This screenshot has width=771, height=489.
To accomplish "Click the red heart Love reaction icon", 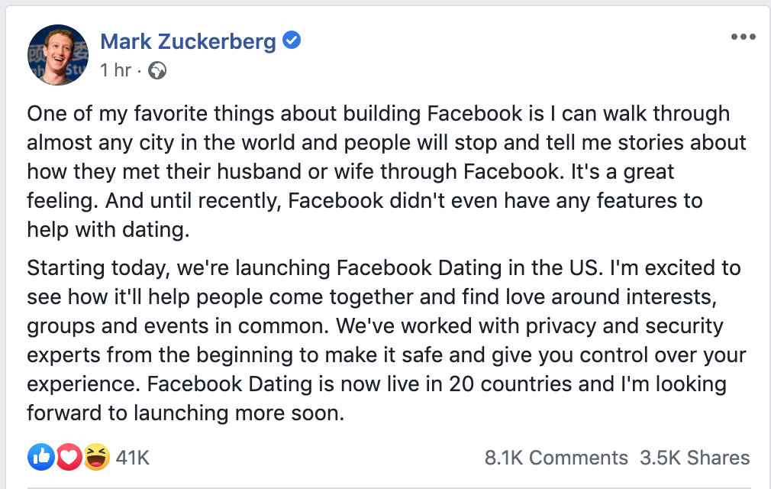I will [x=69, y=457].
